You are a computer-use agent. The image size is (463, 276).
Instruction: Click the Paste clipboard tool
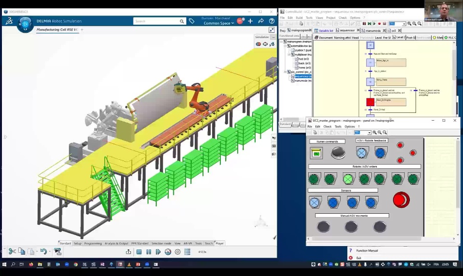[31, 251]
